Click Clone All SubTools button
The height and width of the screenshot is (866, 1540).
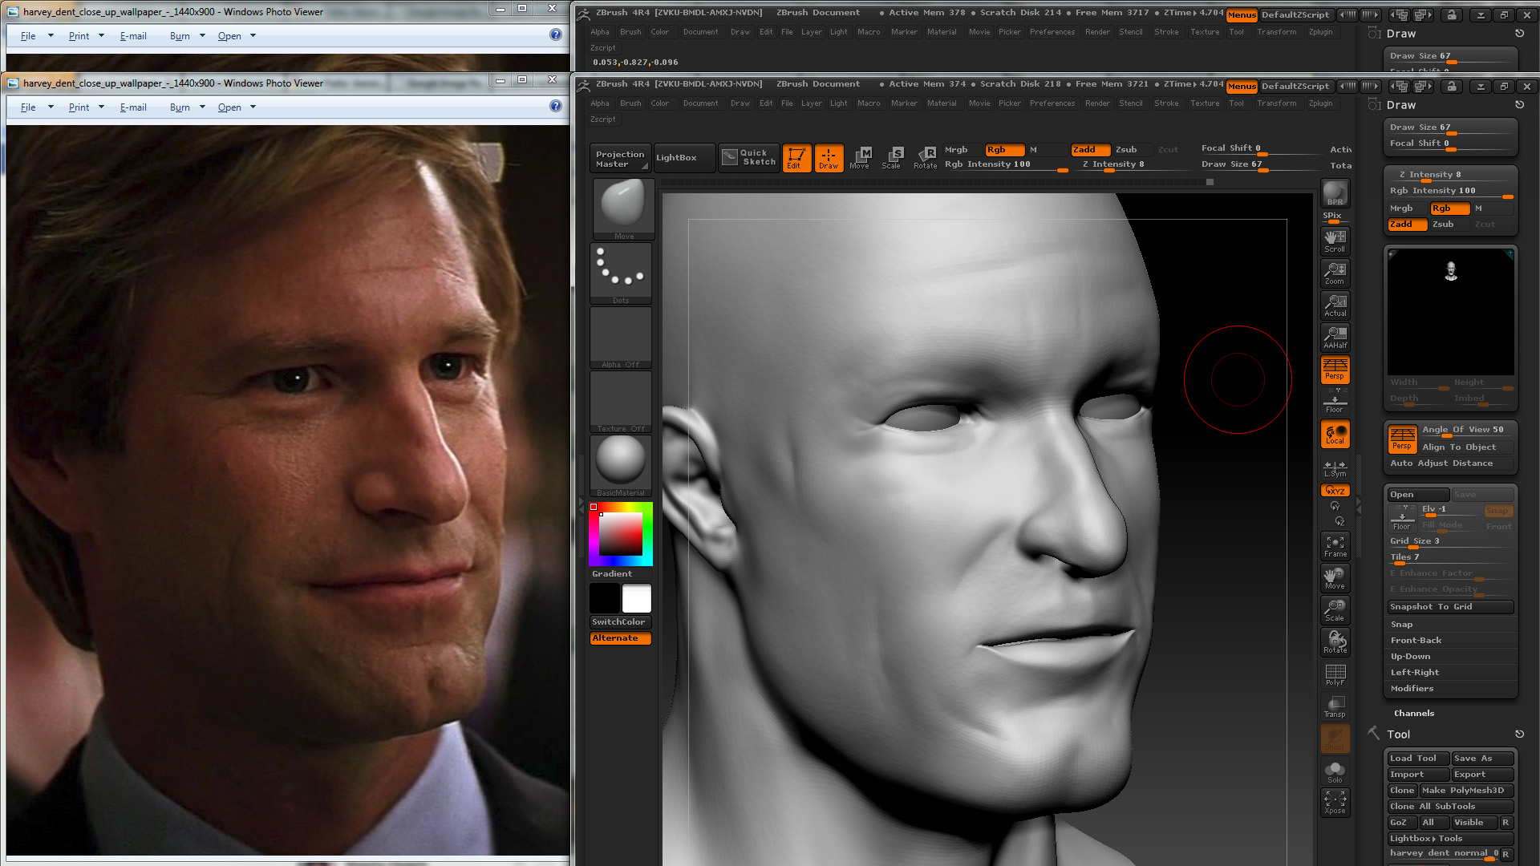pos(1450,807)
